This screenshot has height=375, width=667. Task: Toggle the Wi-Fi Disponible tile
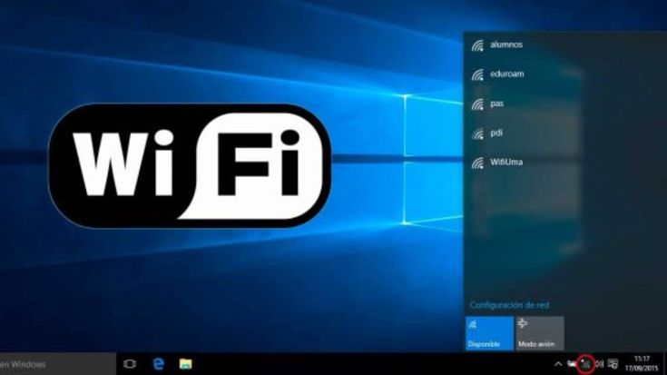coord(490,333)
